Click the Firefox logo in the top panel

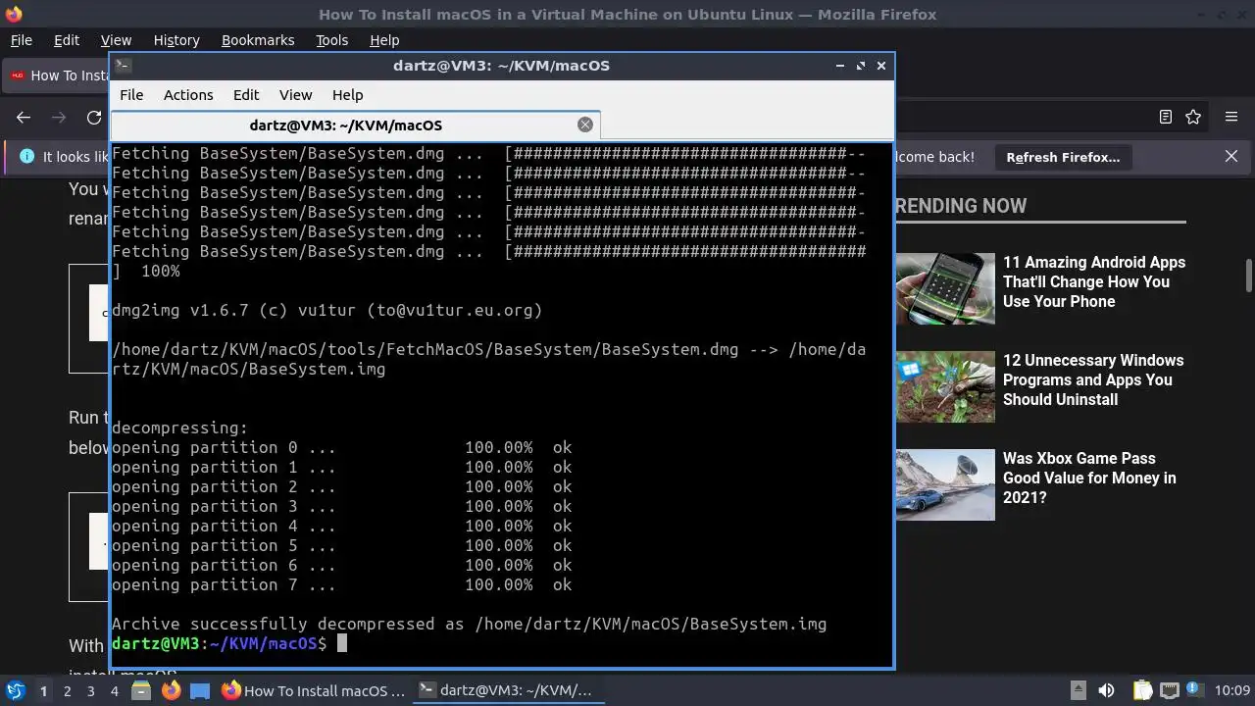[14, 14]
